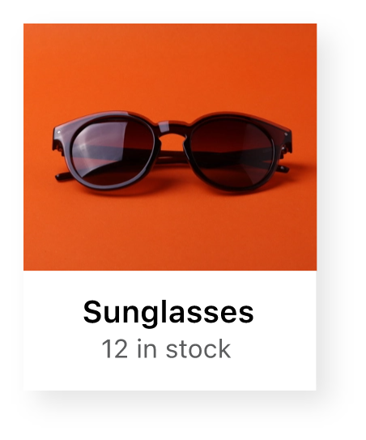Click the right lens of the sunglasses
Viewport: 366px width, 440px height.
point(231,153)
